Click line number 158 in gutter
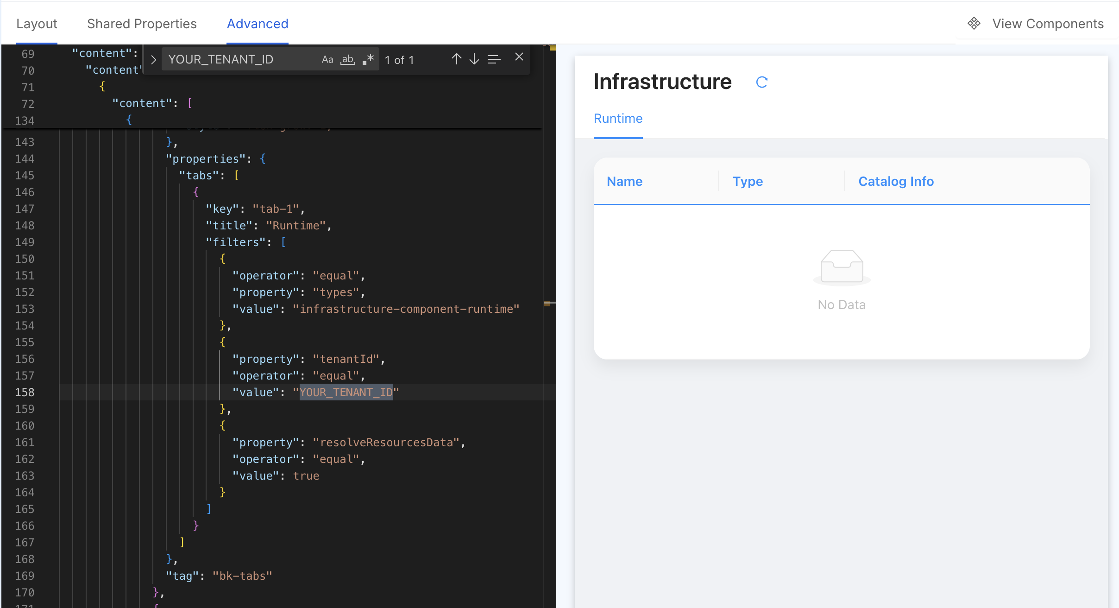 click(x=25, y=393)
